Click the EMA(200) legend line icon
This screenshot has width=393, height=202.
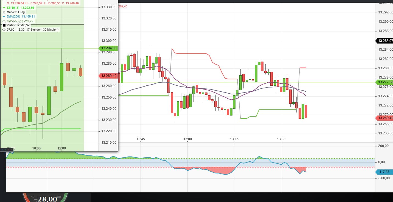[4, 16]
